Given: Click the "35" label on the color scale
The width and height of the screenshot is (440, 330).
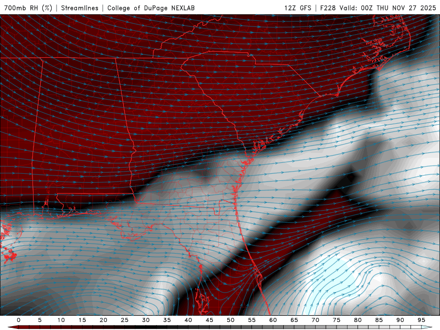Looking at the screenshot, I should click(167, 320).
